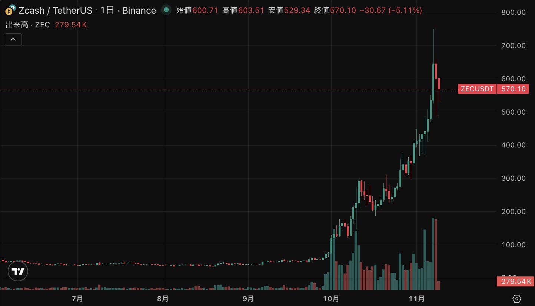Click the Zcash/Tether coin pair icon
The image size is (535, 306).
[10, 10]
